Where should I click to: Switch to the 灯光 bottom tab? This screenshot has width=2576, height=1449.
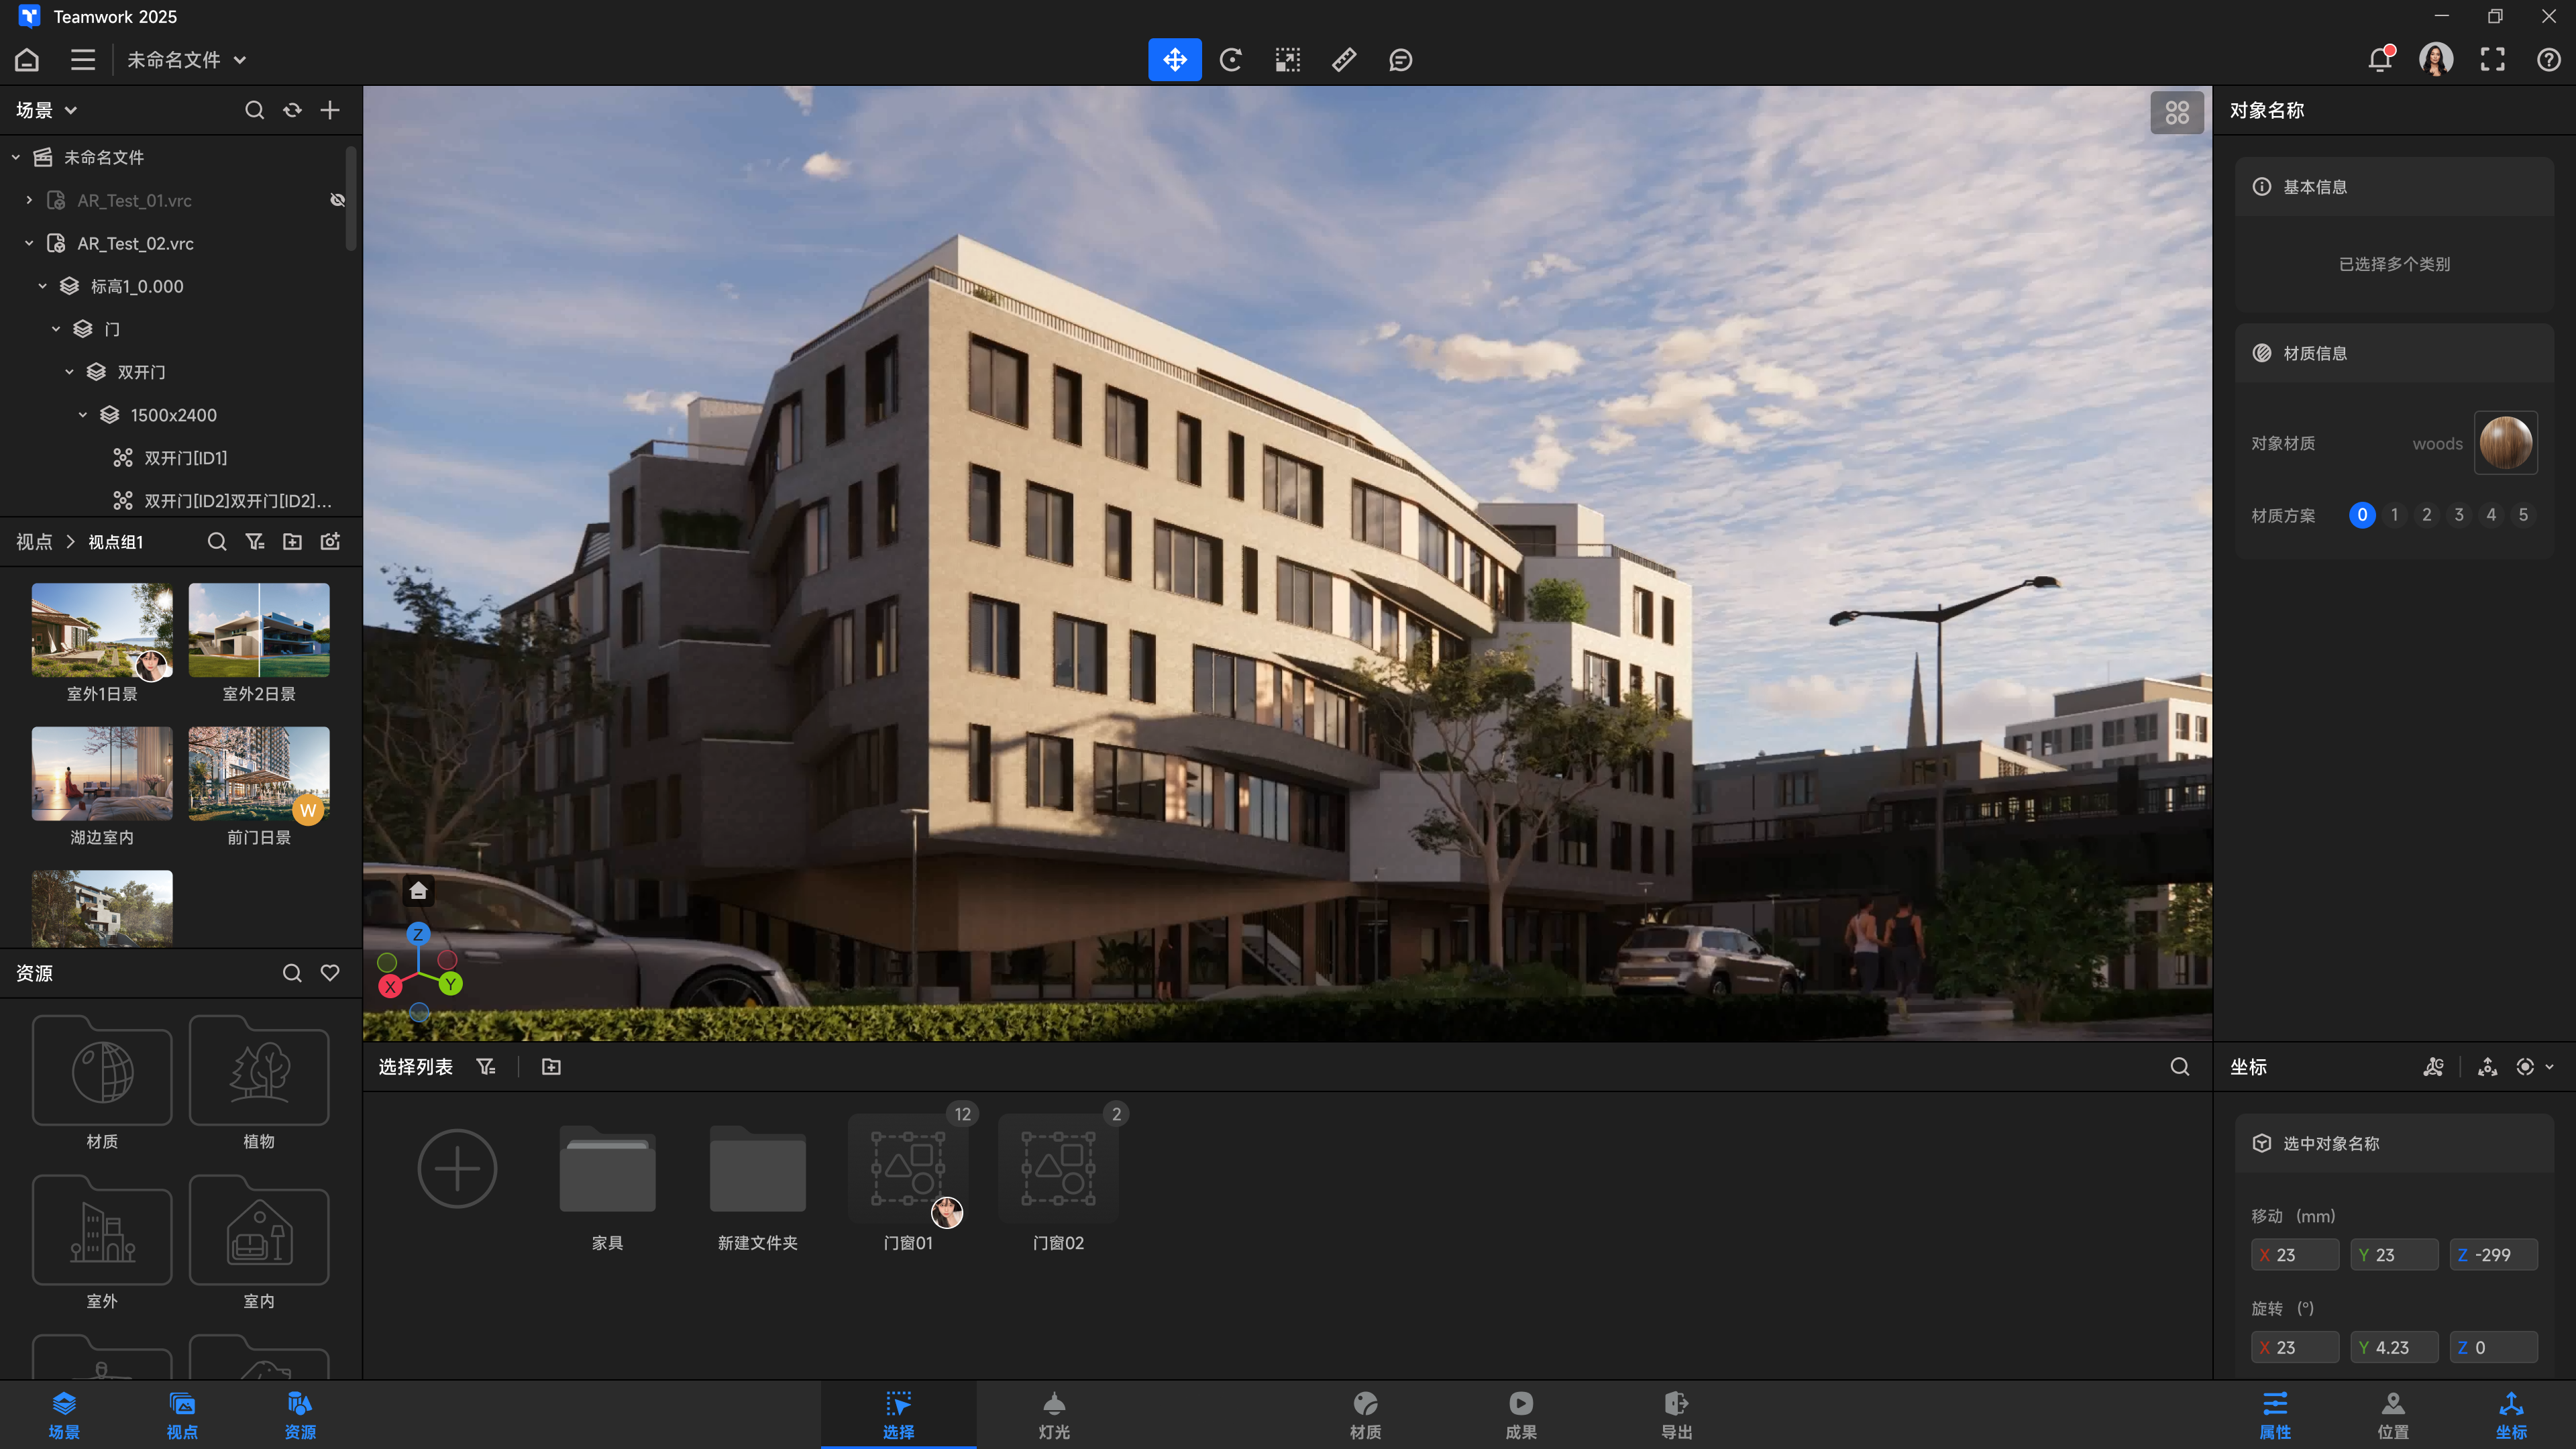1054,1415
